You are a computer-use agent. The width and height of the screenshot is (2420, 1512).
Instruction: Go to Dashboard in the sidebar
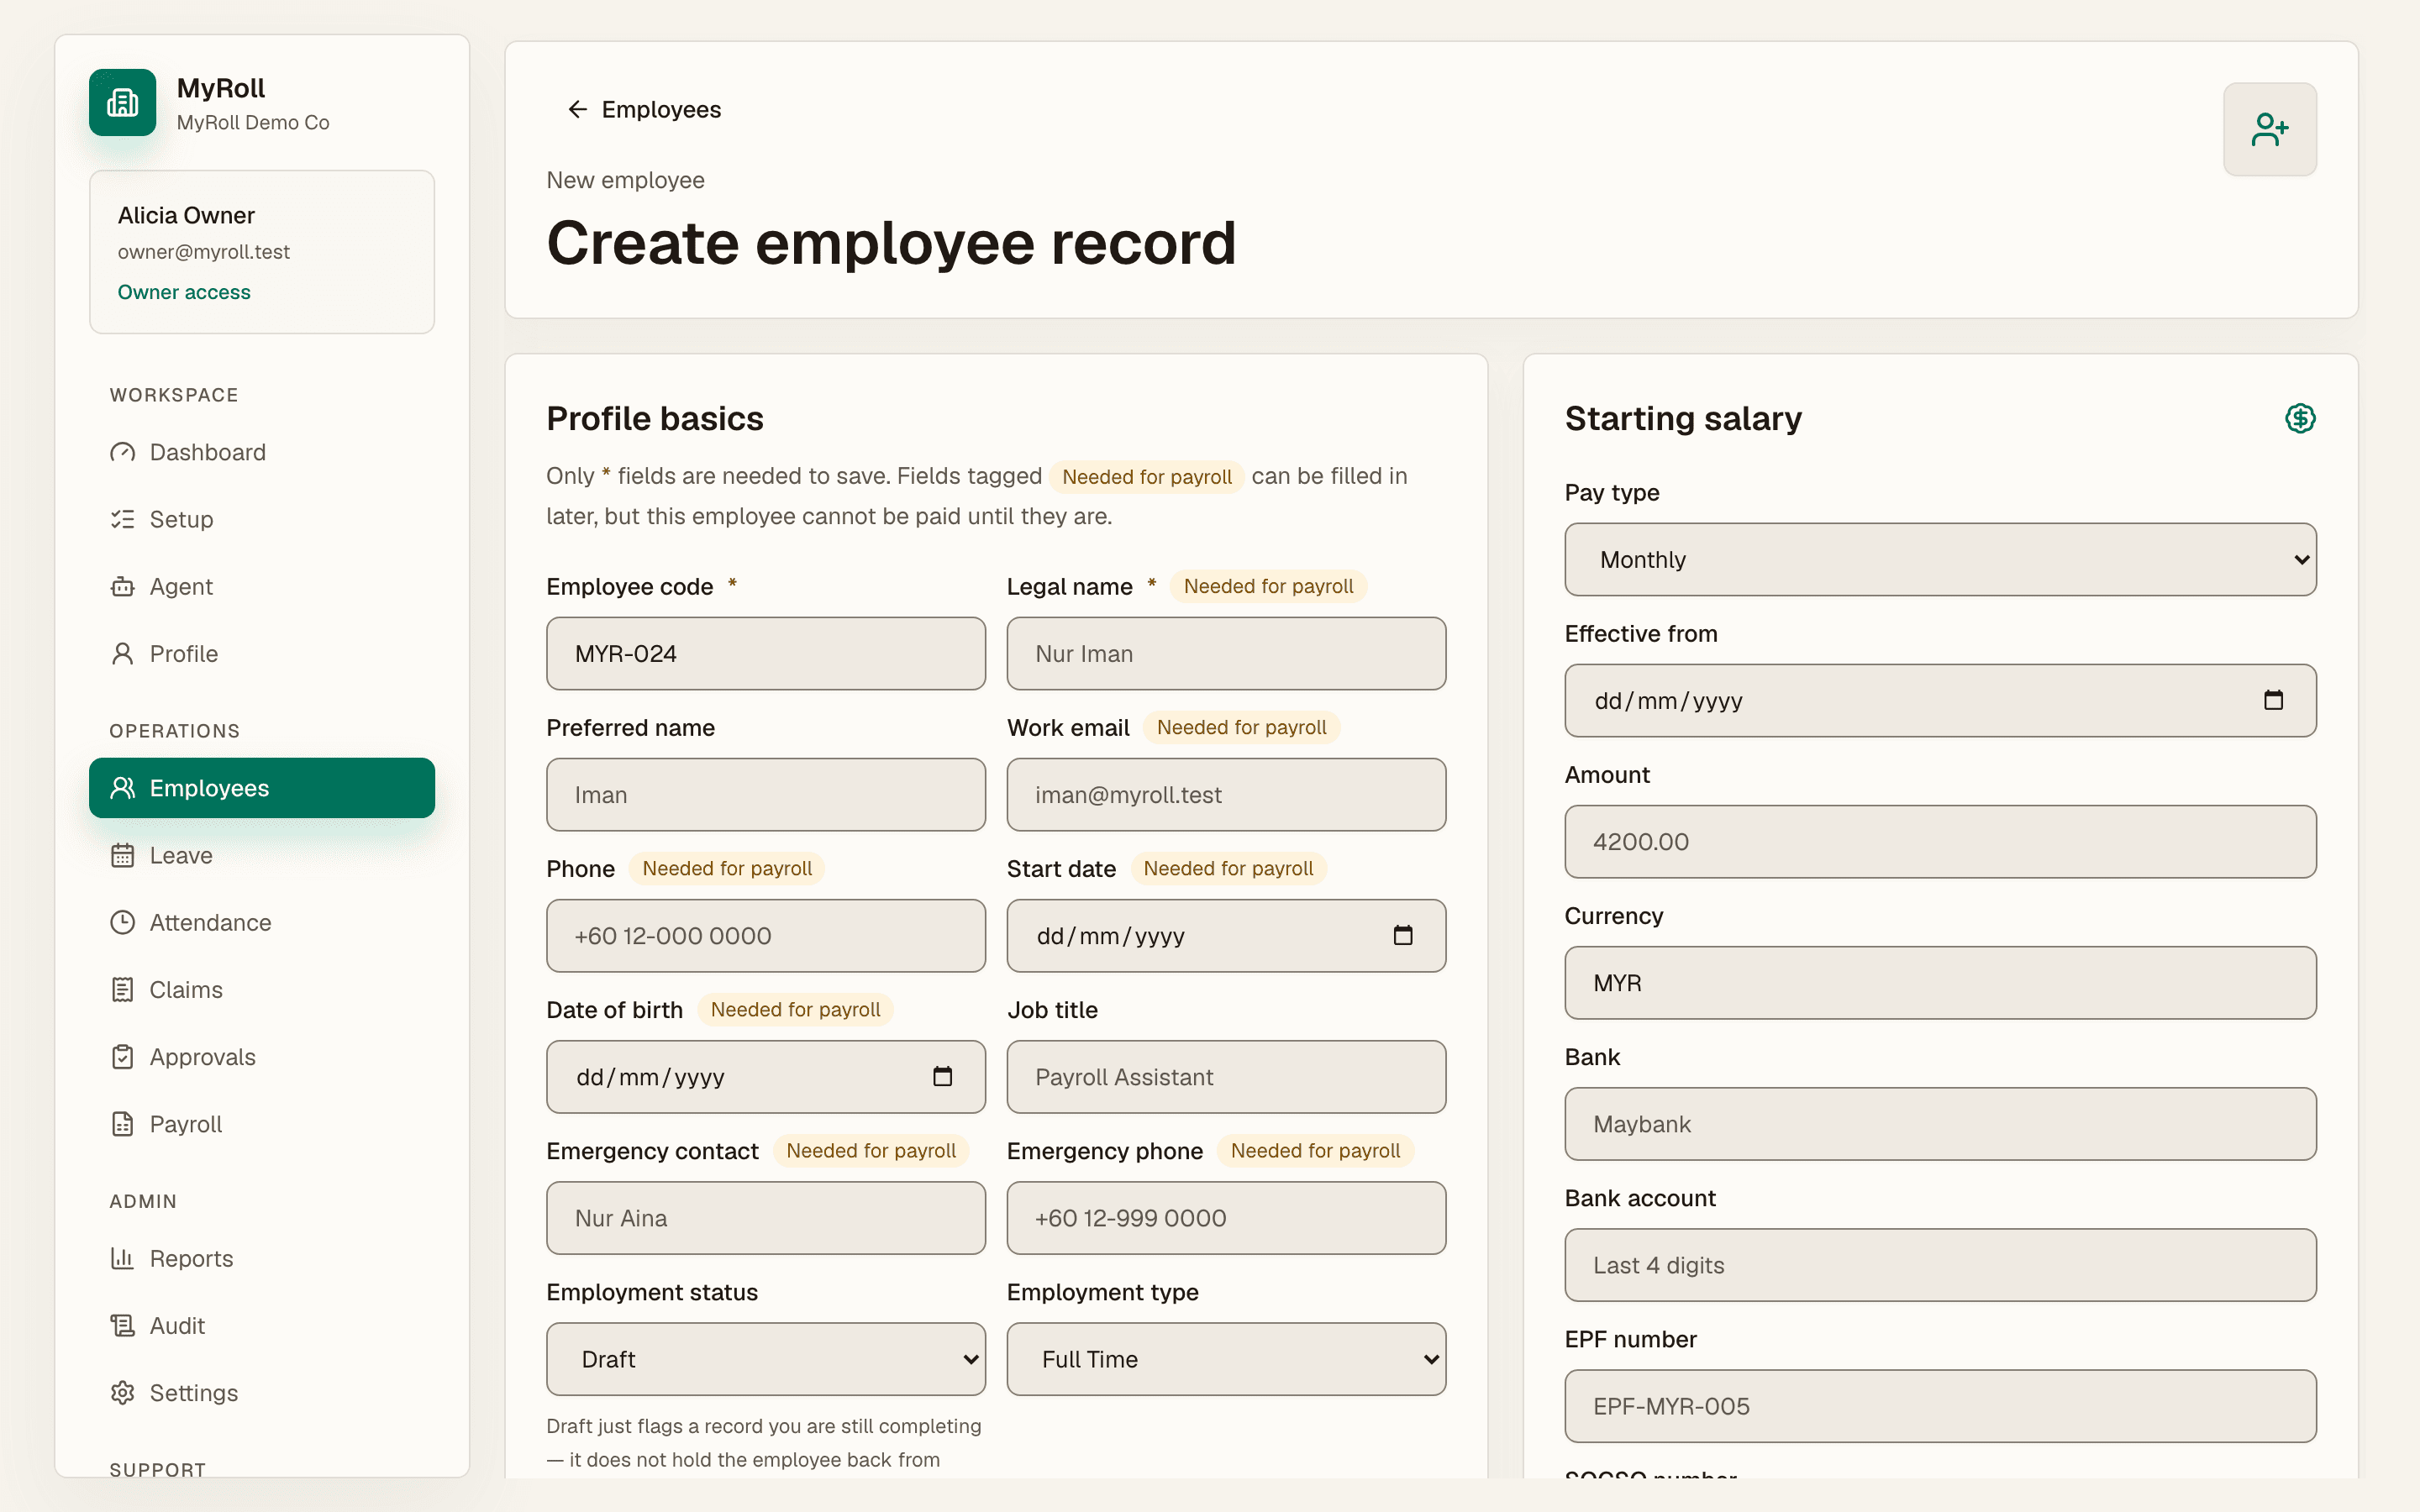pos(262,452)
